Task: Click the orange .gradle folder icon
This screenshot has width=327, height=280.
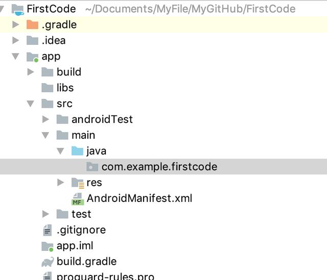Action: coord(32,24)
